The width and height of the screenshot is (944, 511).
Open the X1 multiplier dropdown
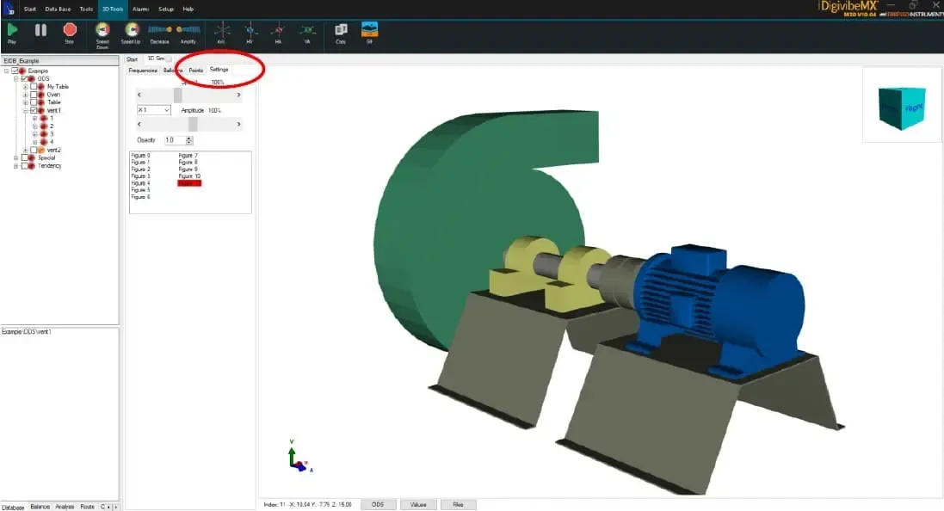(153, 110)
